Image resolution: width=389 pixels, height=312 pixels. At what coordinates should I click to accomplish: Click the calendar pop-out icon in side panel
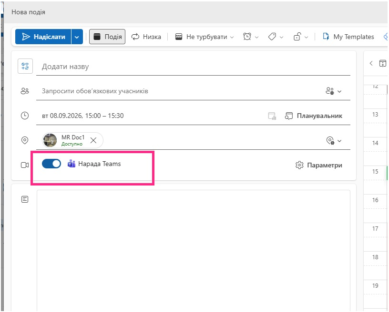pyautogui.click(x=383, y=63)
